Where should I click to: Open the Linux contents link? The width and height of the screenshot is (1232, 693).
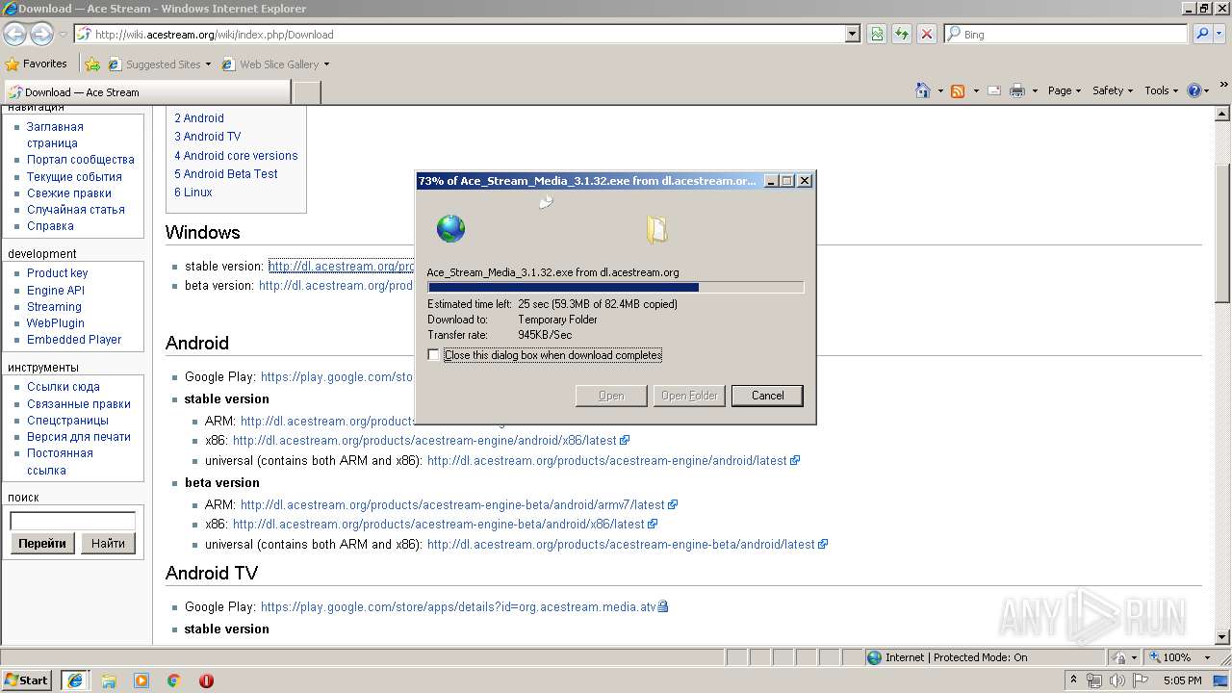pyautogui.click(x=193, y=192)
